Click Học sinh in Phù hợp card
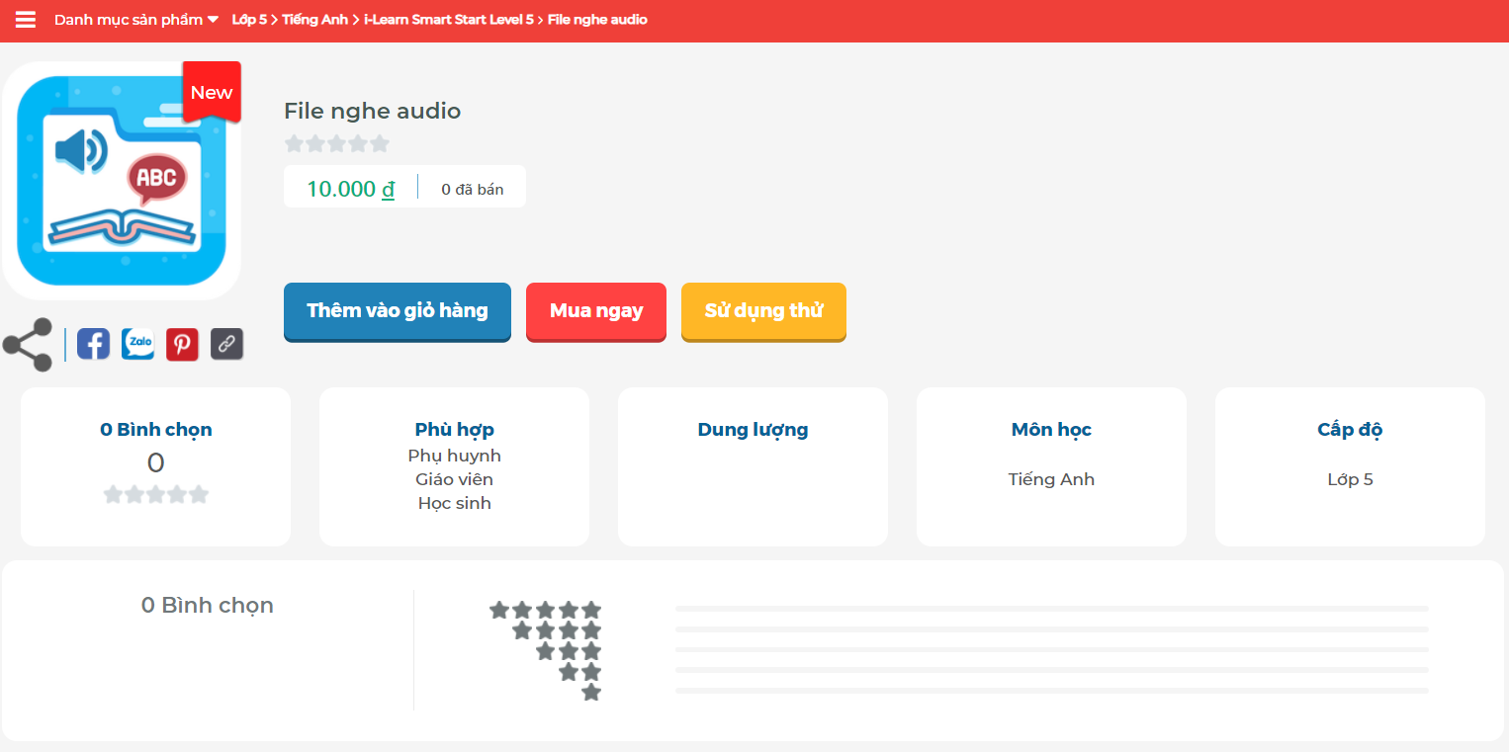The image size is (1509, 752). [x=455, y=503]
